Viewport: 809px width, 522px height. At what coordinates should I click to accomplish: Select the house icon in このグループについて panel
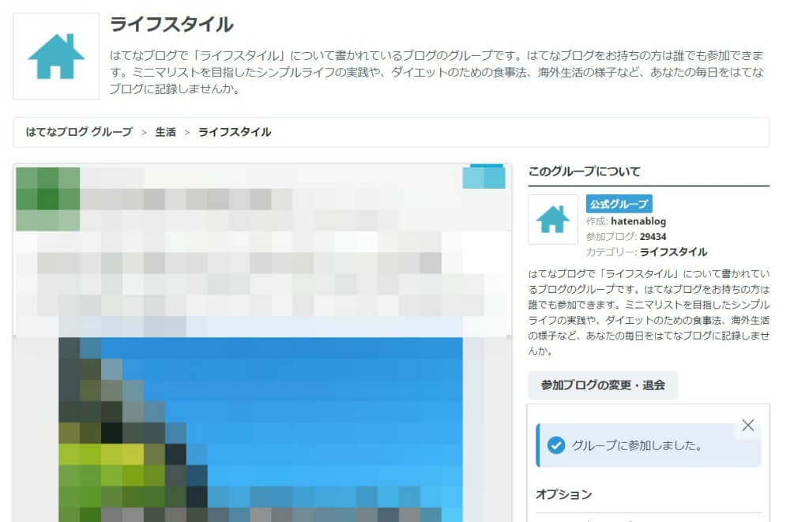tap(551, 219)
